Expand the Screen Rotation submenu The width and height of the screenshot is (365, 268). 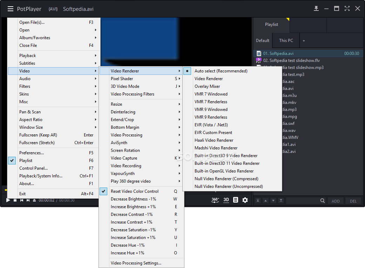[142, 150]
